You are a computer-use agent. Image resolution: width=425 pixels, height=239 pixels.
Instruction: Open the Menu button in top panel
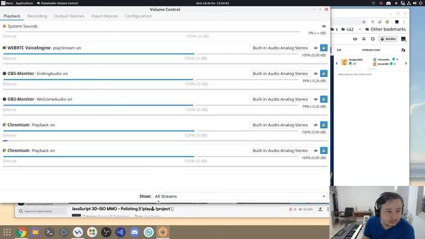(7, 3)
